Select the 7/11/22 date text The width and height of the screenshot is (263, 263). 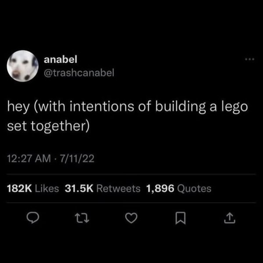click(77, 159)
